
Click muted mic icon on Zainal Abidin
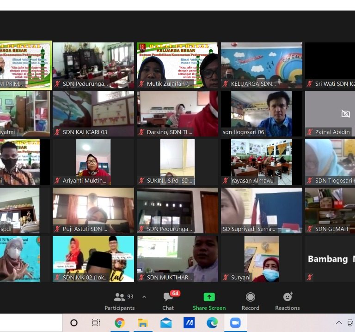pos(310,132)
